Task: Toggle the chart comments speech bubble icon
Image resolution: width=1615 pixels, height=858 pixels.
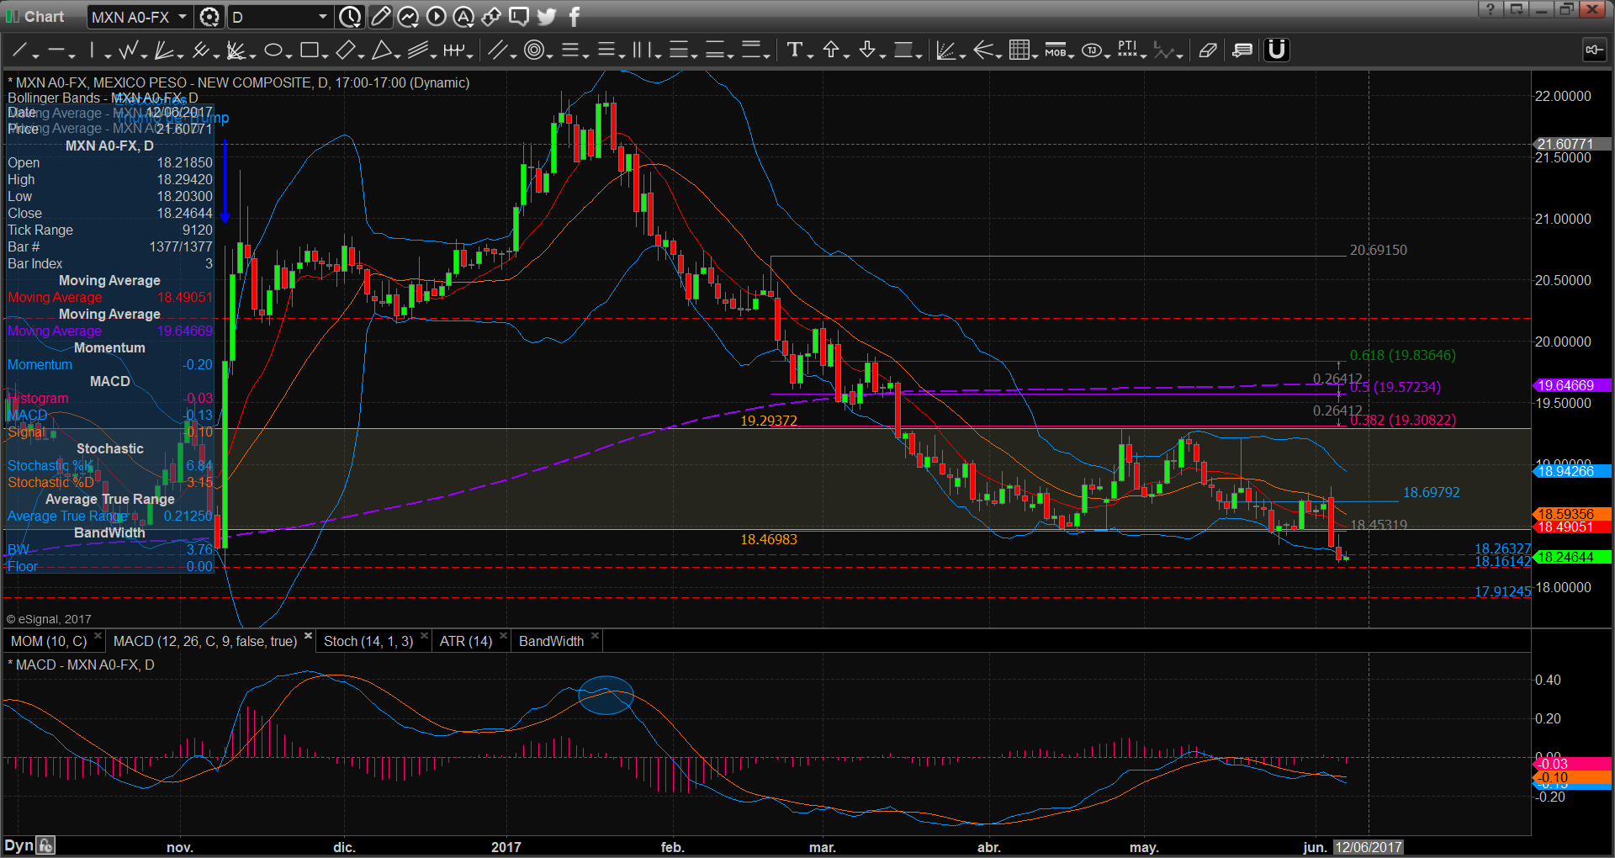Action: click(x=519, y=17)
